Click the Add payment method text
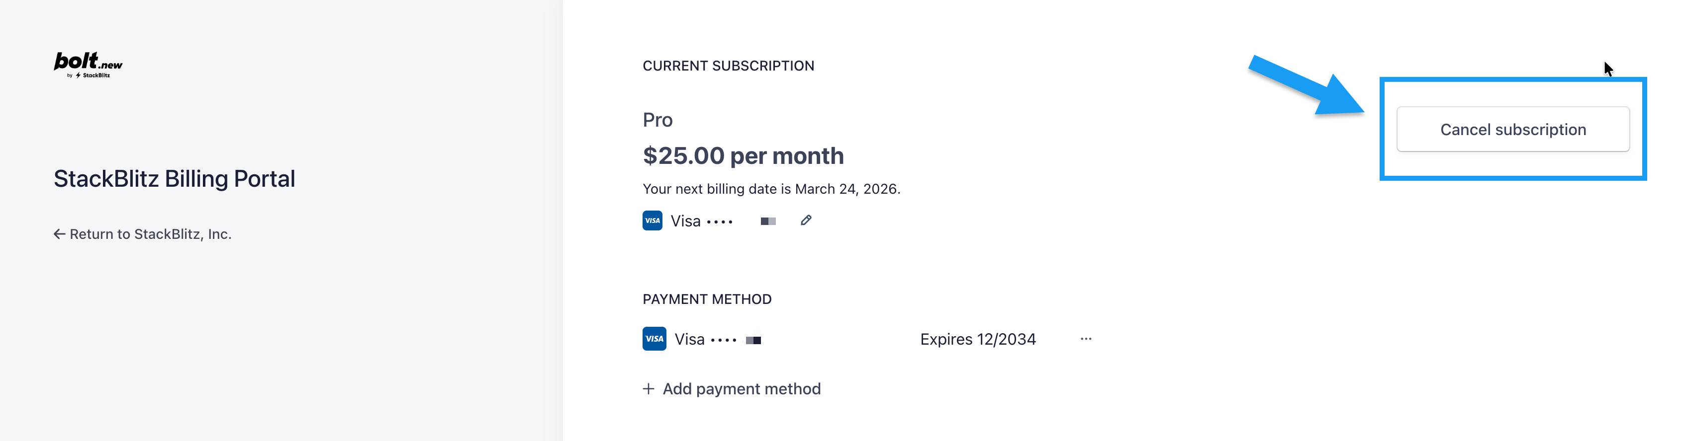This screenshot has width=1685, height=441. point(741,389)
